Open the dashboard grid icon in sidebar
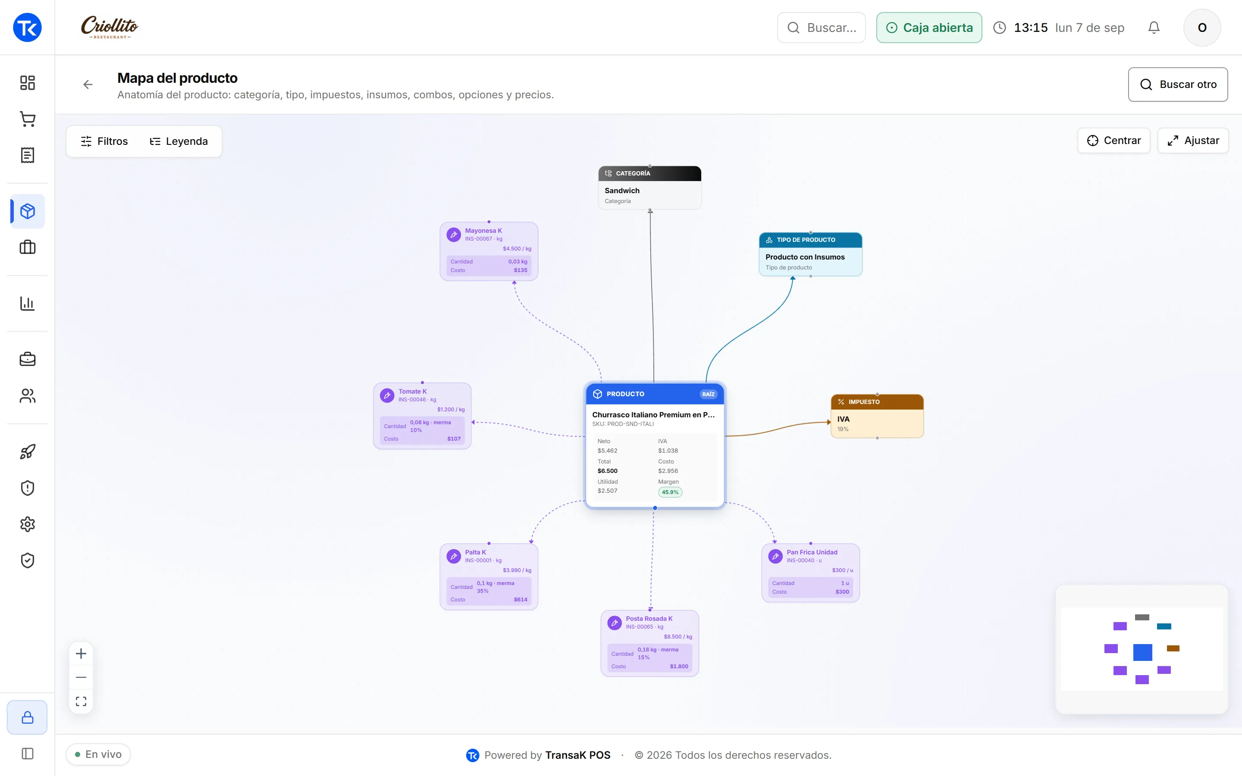1242x776 pixels. click(x=27, y=83)
